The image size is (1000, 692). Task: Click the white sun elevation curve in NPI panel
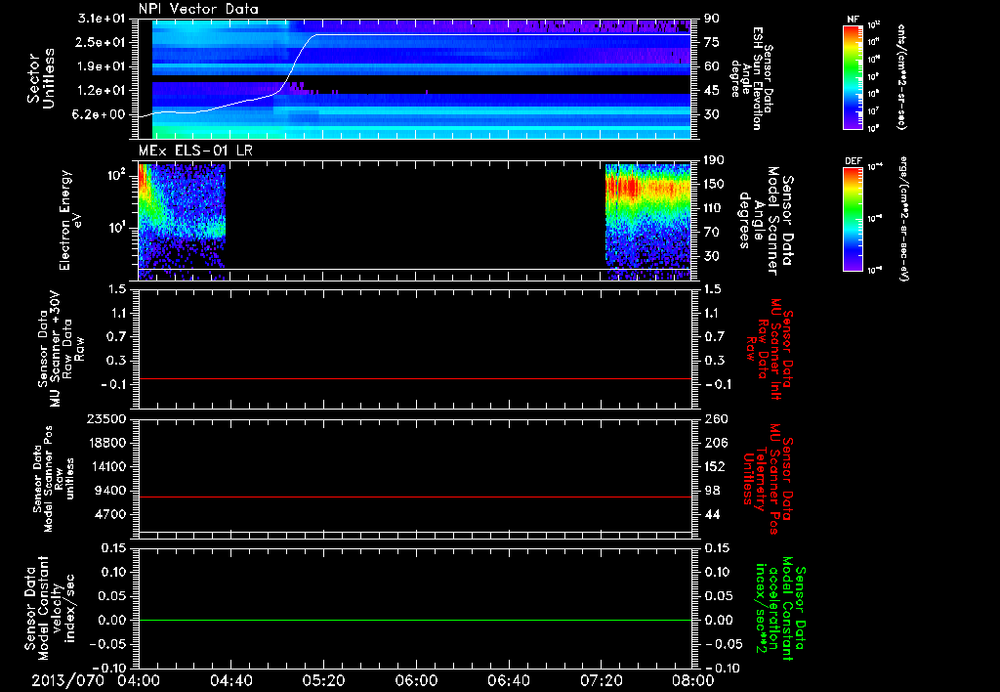[x=295, y=64]
